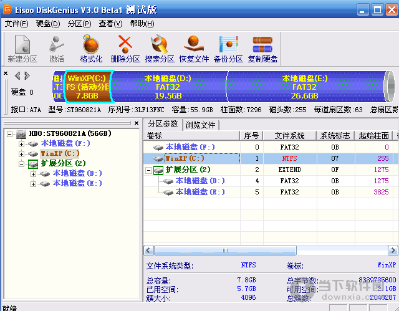Click drive icon in WinXP(C:) table row
Viewport: 399px width, 311px height.
[x=158, y=159]
